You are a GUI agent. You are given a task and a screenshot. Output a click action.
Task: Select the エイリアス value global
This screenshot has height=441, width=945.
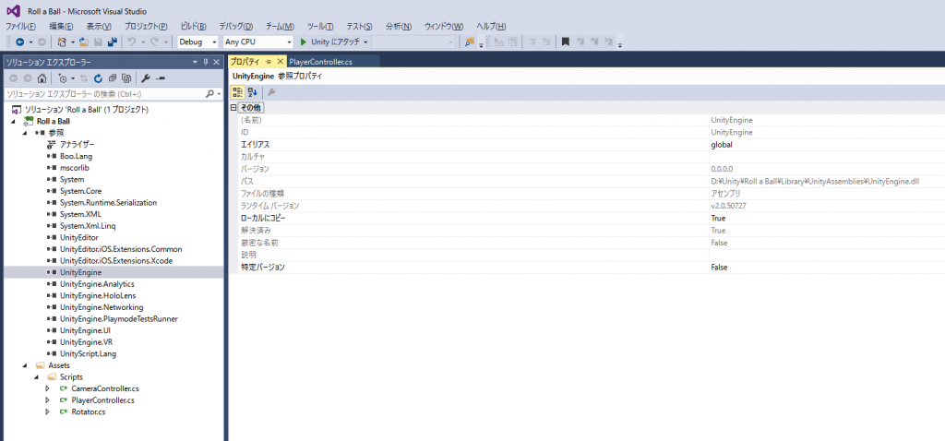tap(722, 145)
